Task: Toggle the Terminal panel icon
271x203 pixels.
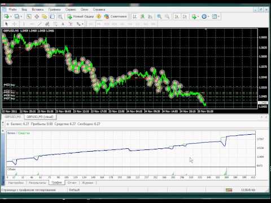Action: point(52,16)
